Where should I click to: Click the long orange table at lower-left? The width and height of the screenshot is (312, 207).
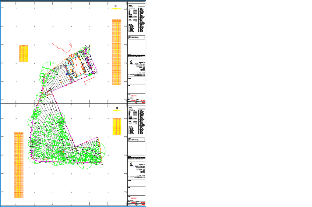[x=19, y=165]
